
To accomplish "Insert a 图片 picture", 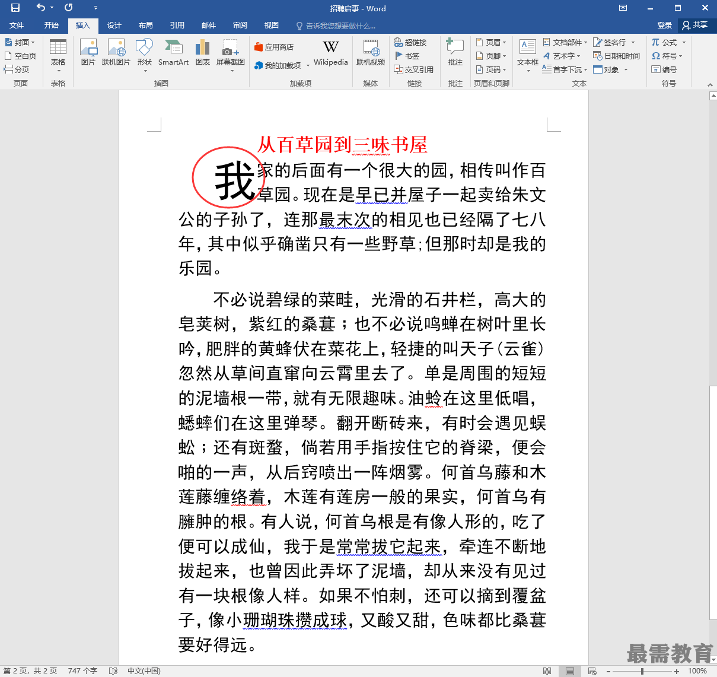I will 88,53.
